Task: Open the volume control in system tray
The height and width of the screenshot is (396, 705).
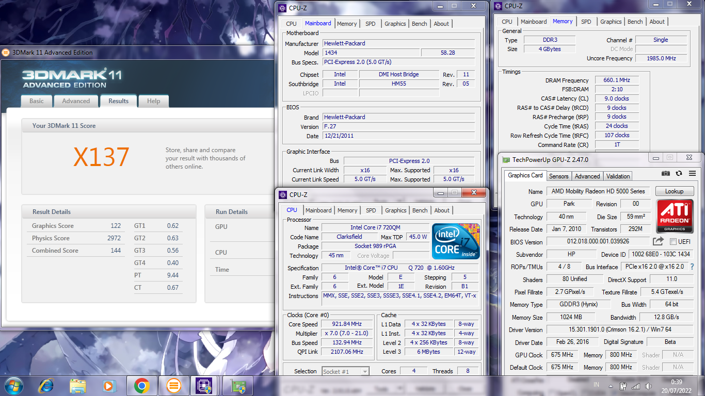Action: point(648,385)
